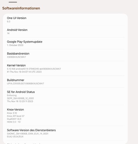The height and width of the screenshot is (144, 138).
Task: Tap the Basisbandversion label
Action: (18, 54)
